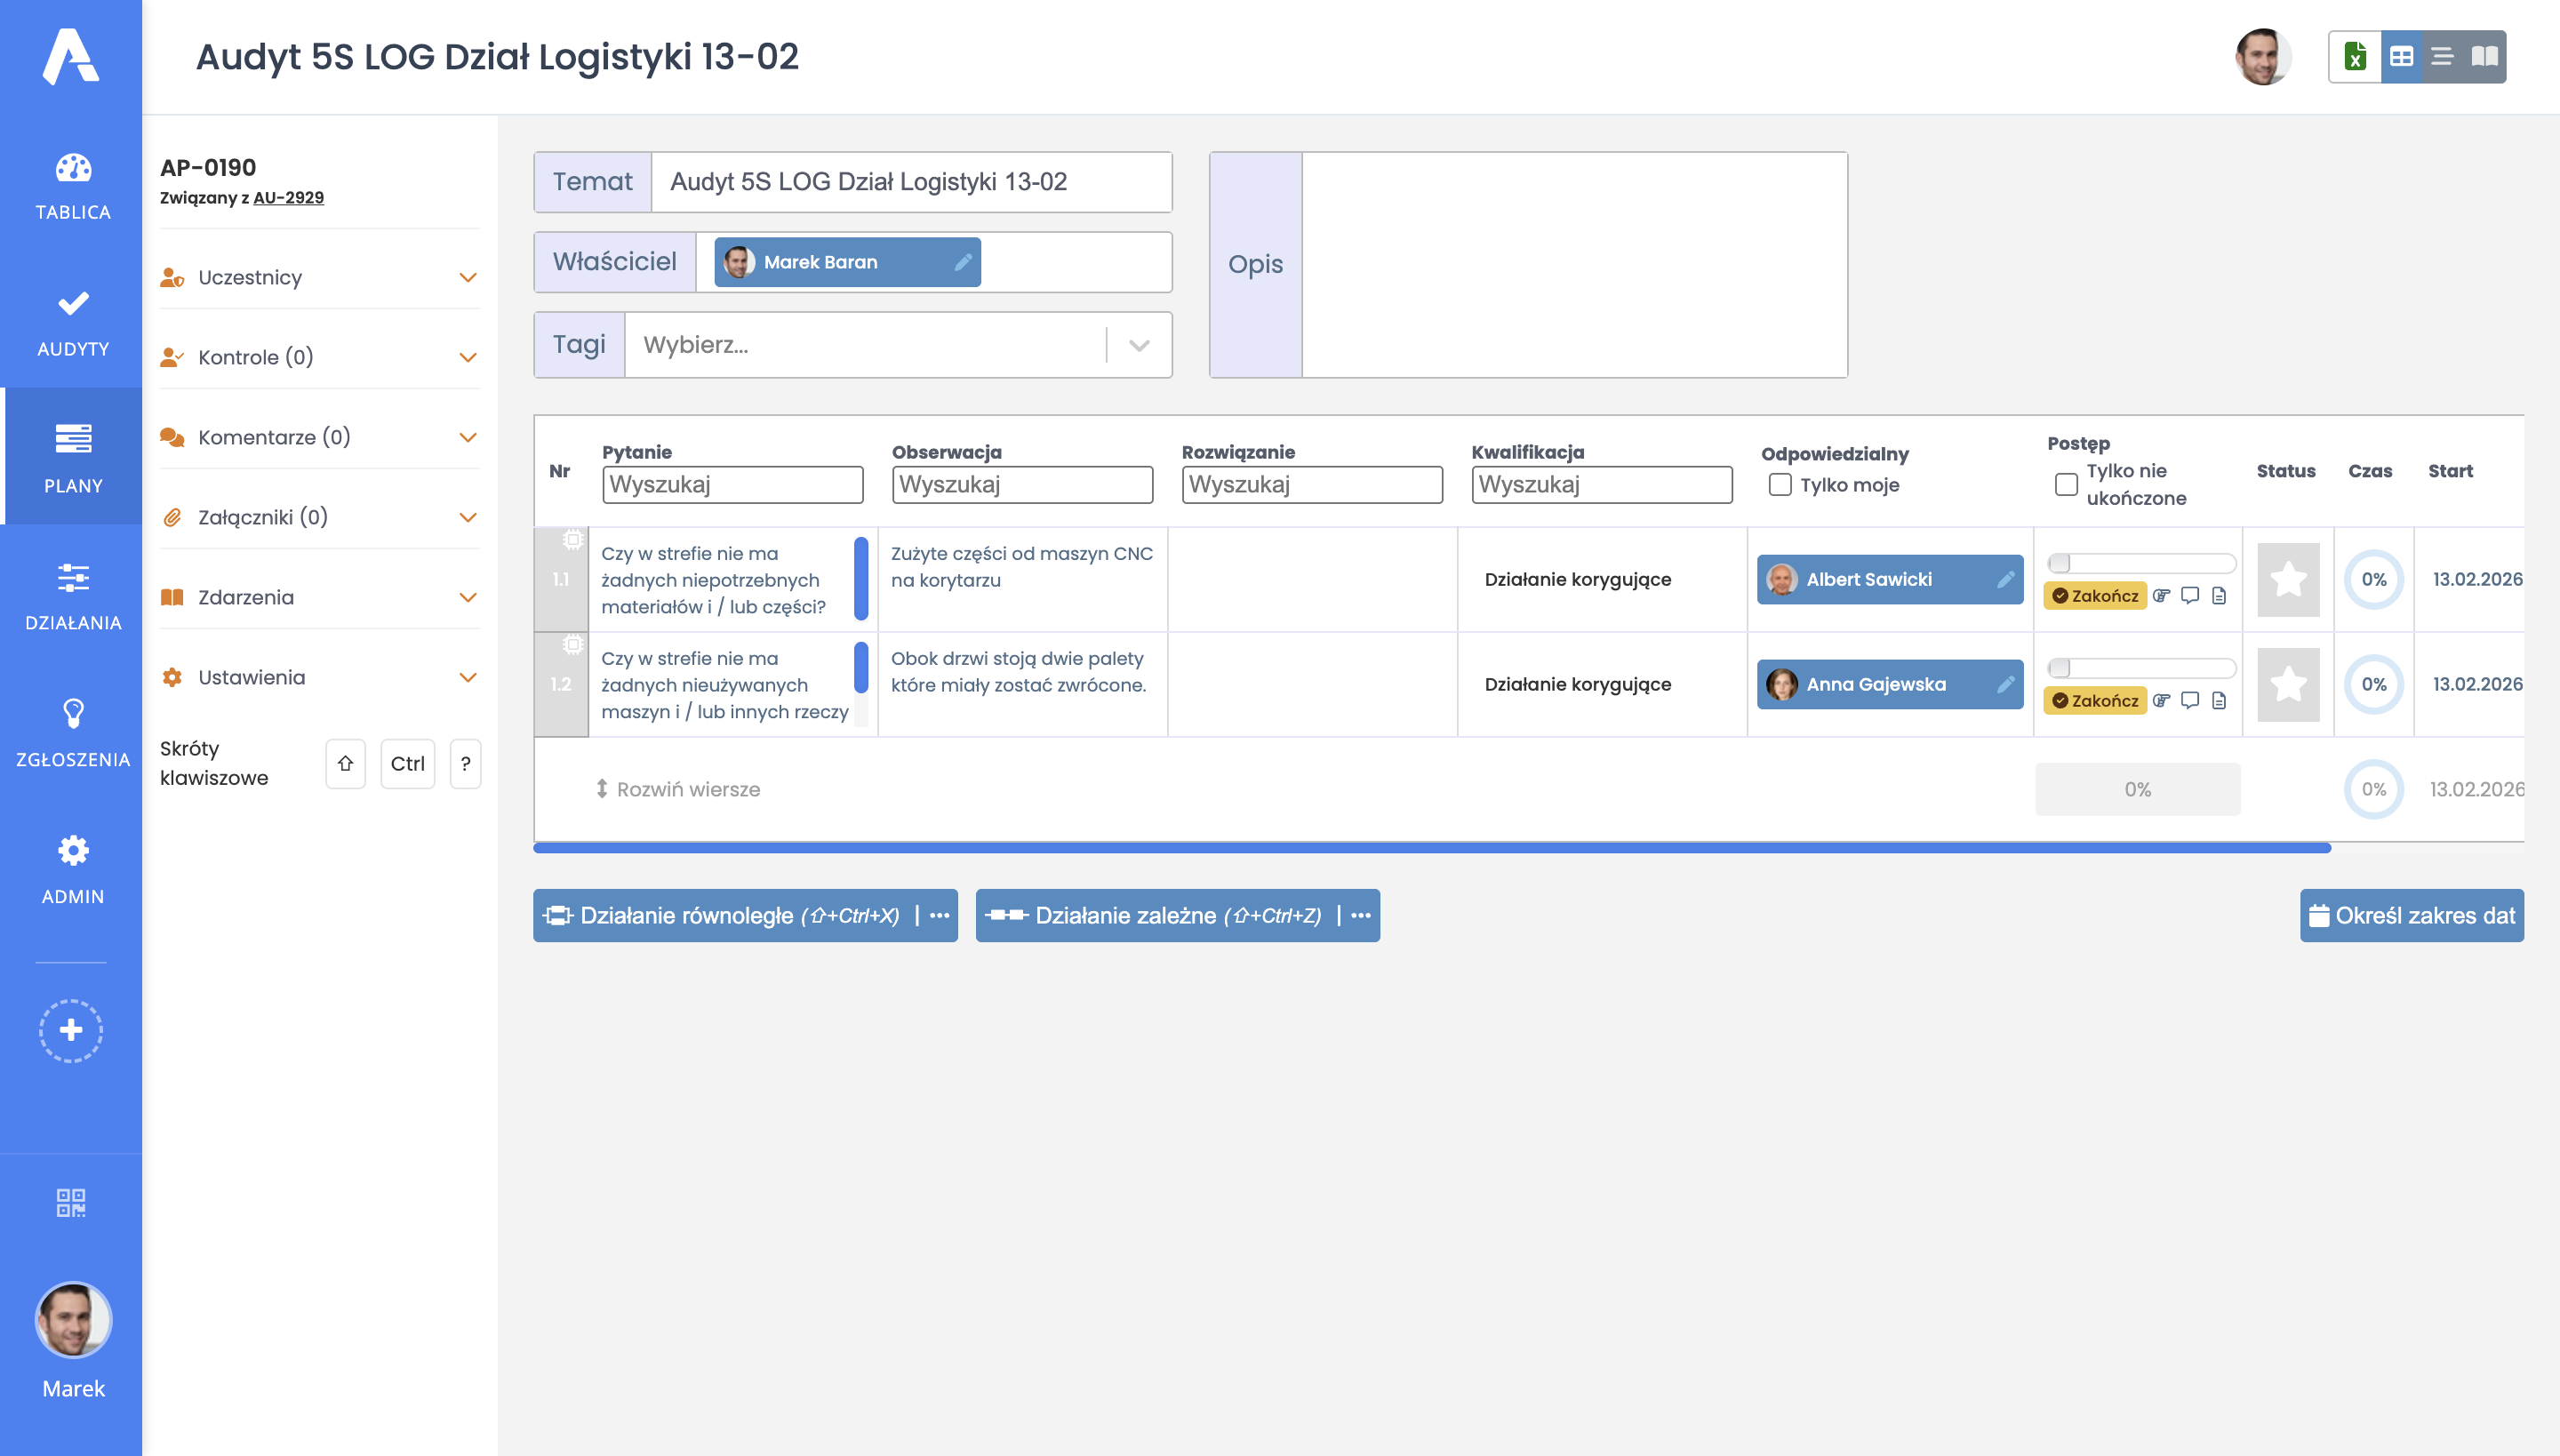Toggle Tylko nie ukończone checkbox
Viewport: 2560px width, 1456px height.
2066,485
